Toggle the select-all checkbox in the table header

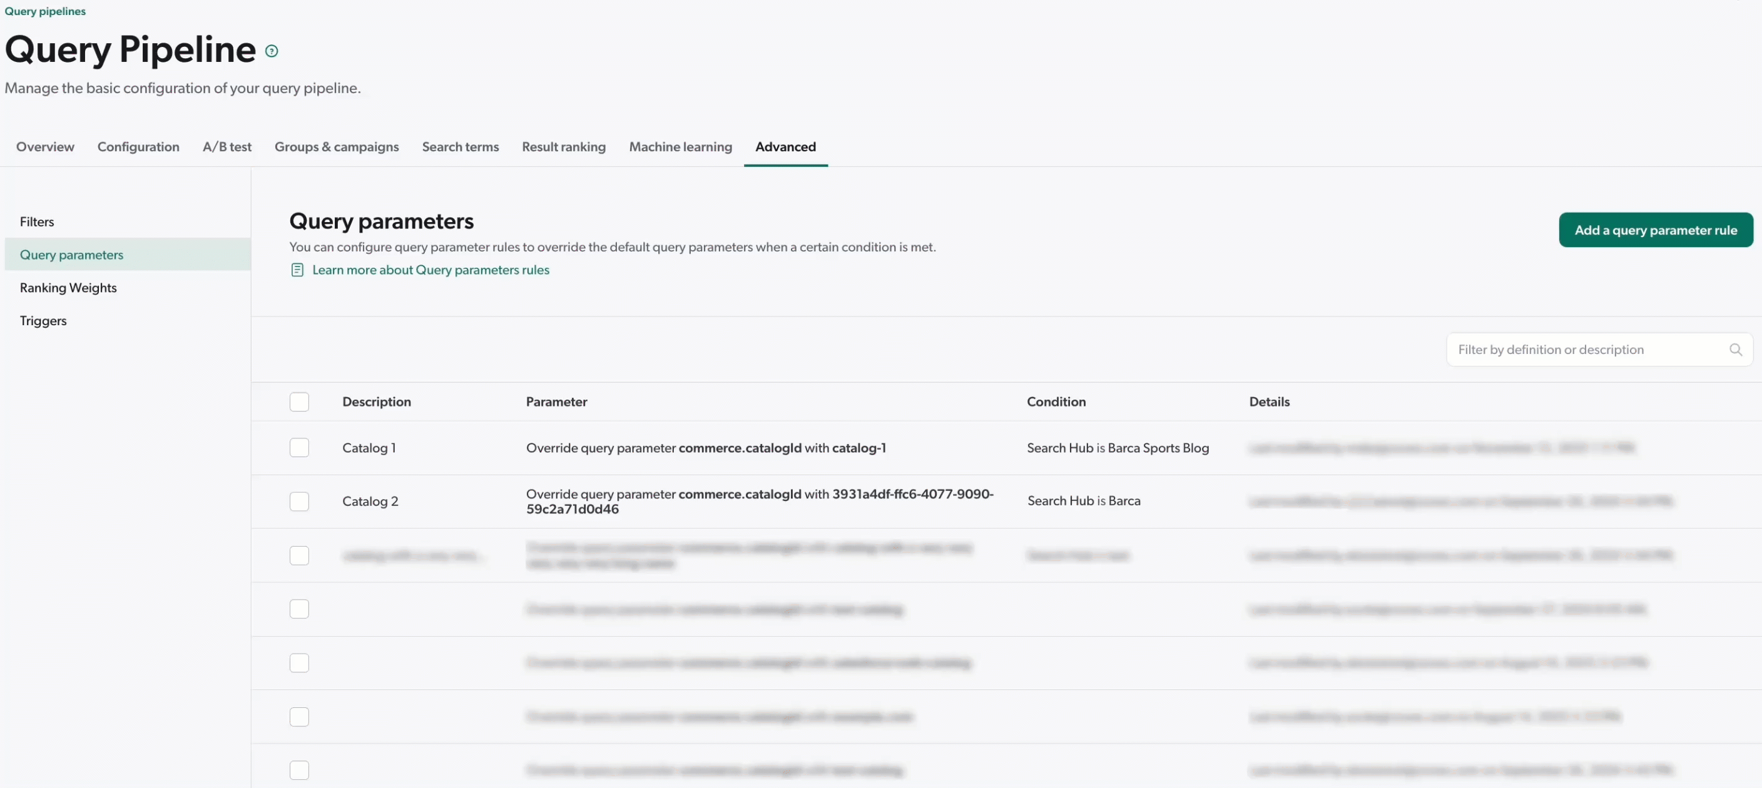tap(299, 402)
